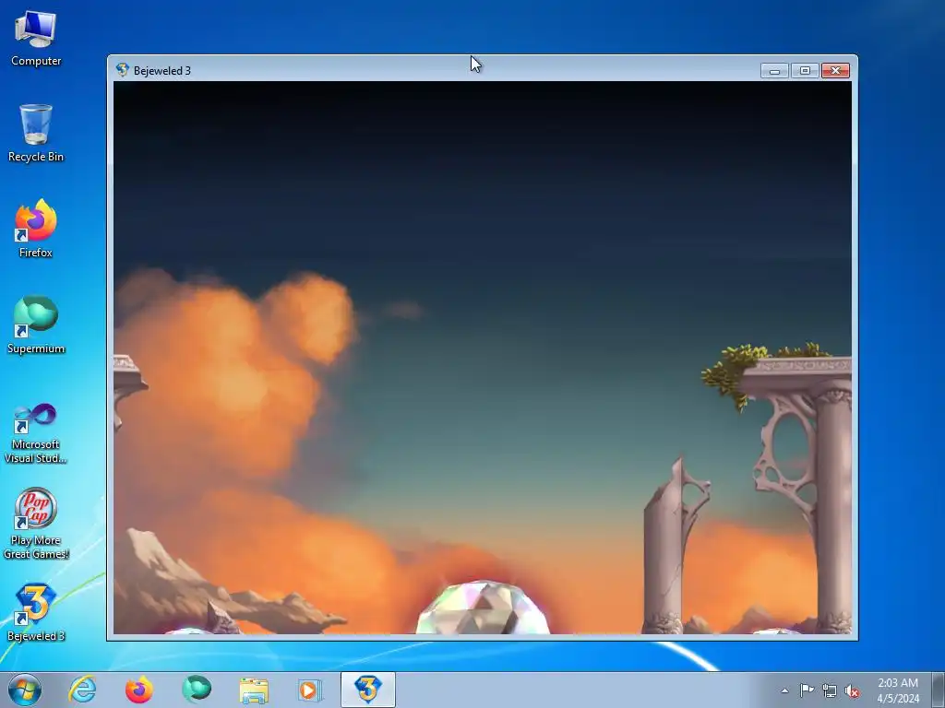Click the Bejeweled 3 taskbar button
This screenshot has width=945, height=708.
[x=367, y=690]
